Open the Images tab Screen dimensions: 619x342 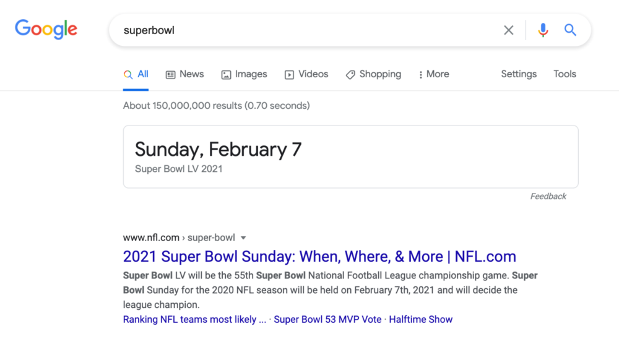click(x=244, y=74)
